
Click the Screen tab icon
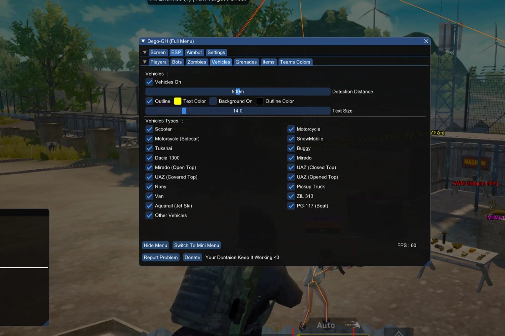pos(158,52)
